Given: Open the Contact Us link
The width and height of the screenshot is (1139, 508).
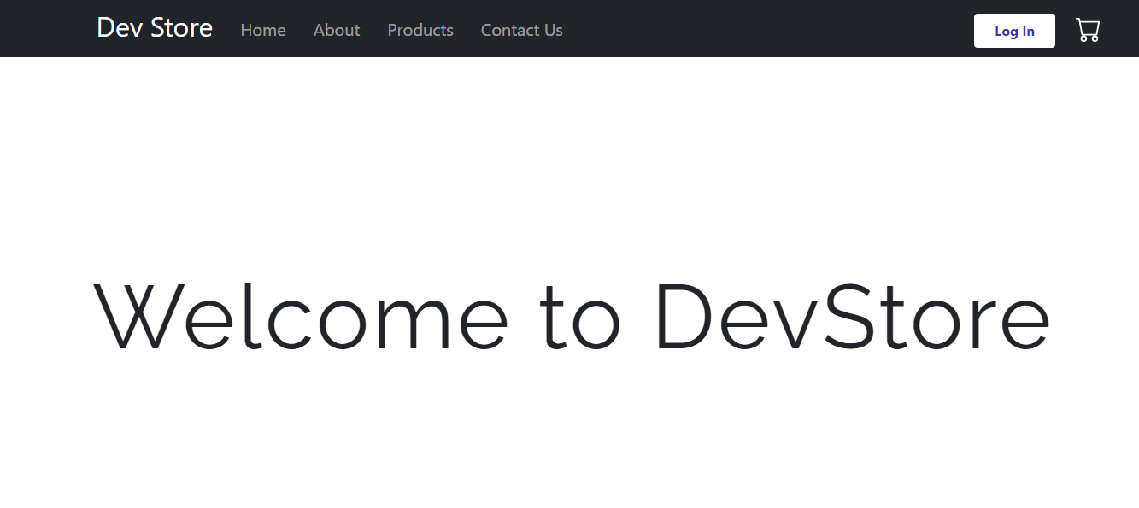Looking at the screenshot, I should (x=522, y=30).
